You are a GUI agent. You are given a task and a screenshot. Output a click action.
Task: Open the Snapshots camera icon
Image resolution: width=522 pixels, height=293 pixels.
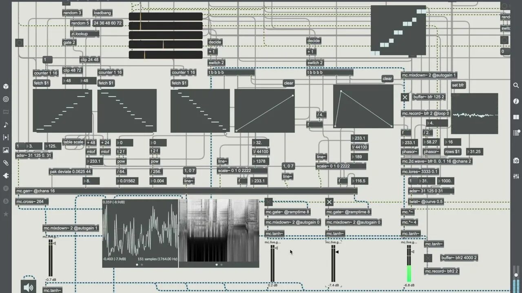pos(516,161)
